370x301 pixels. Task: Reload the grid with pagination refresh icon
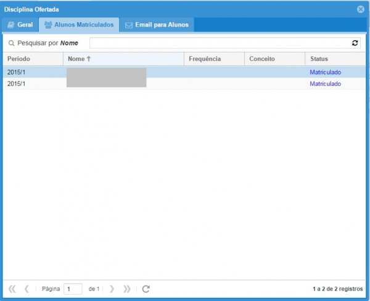[146, 289]
